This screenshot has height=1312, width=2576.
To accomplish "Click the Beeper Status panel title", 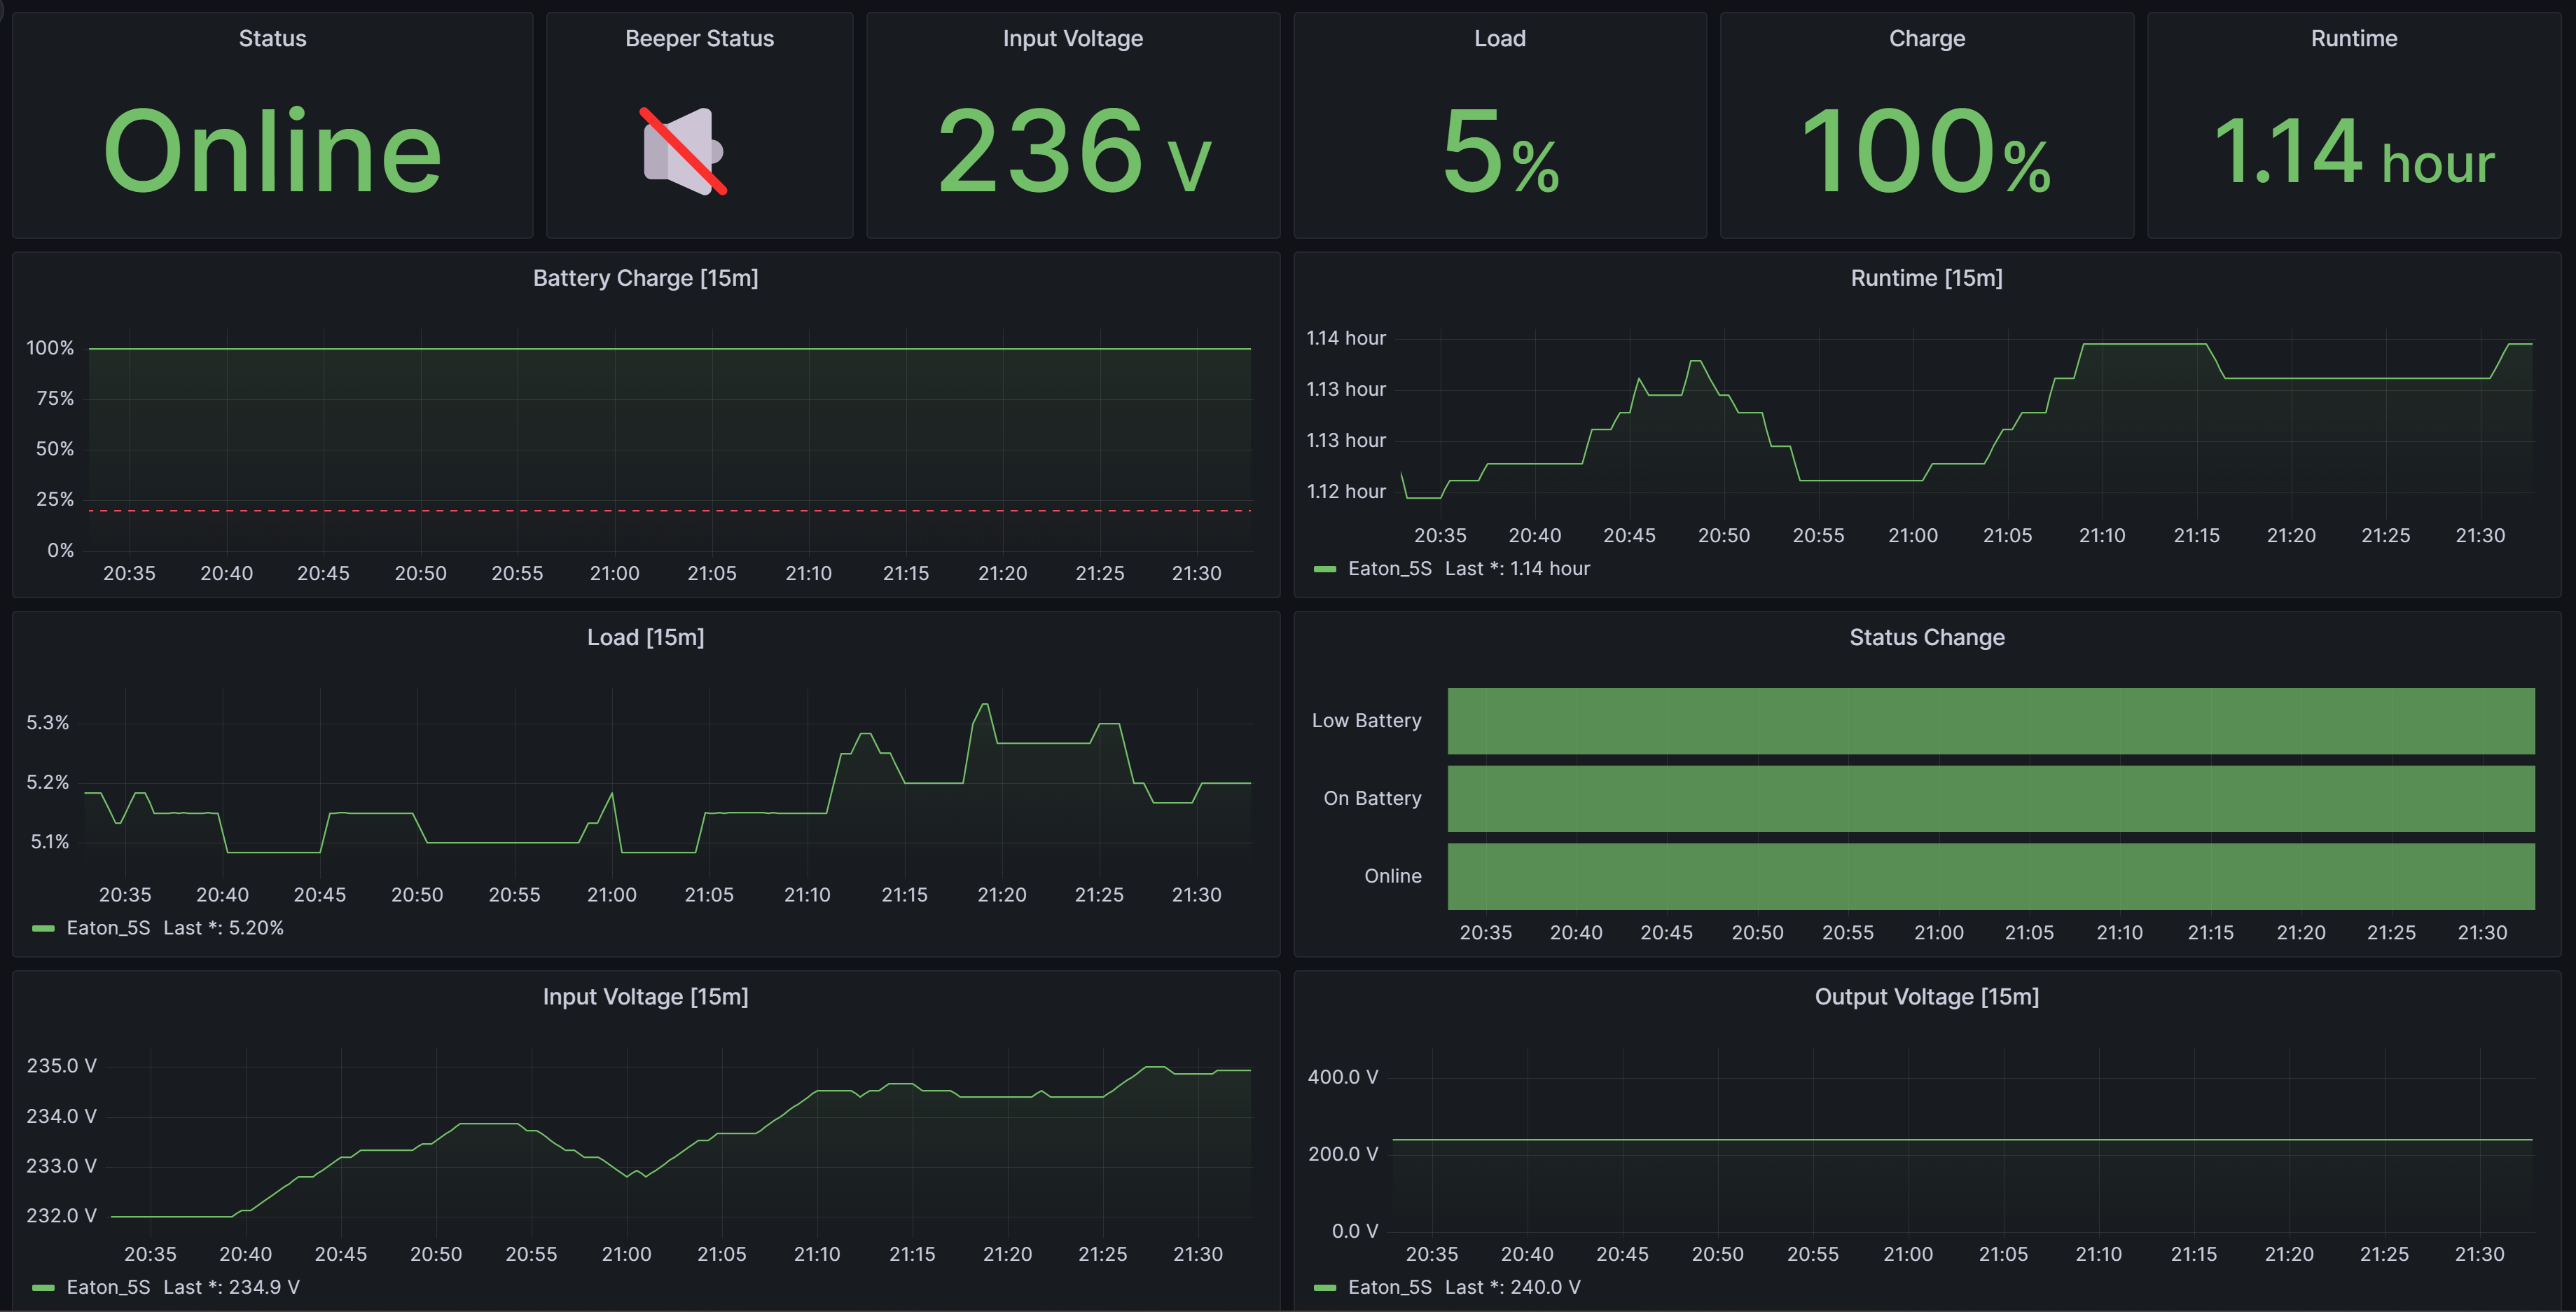I will click(x=699, y=38).
